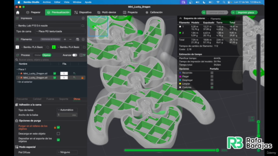Open color scheme Filamento dropdown
278x156 pixels.
[224, 19]
